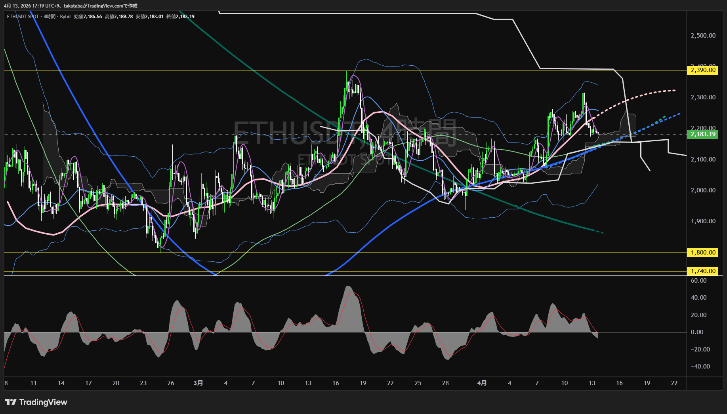Click the 0.00 oscillator zero level label
This screenshot has height=414, width=727.
[697, 332]
